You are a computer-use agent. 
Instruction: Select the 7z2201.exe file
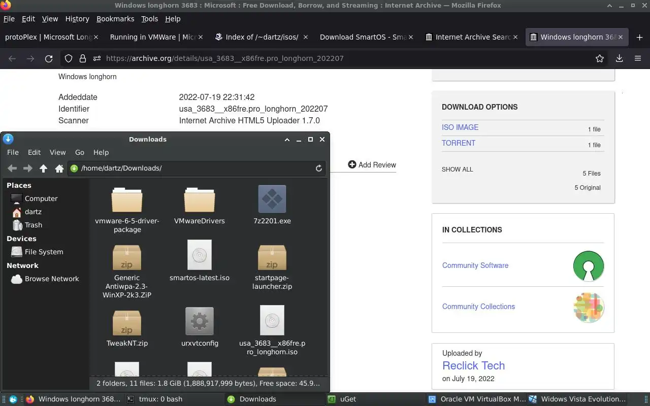[272, 206]
